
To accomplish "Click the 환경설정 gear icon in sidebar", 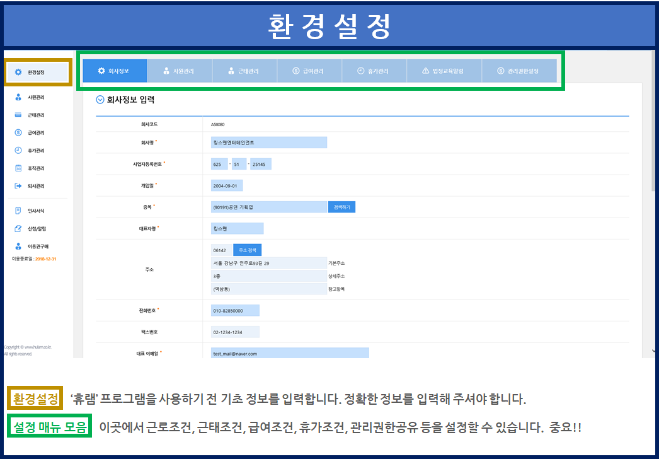I will coord(18,73).
